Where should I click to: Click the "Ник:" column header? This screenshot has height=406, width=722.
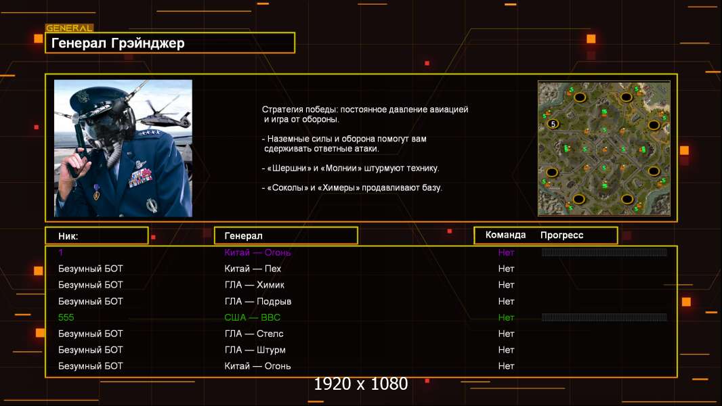(x=96, y=235)
